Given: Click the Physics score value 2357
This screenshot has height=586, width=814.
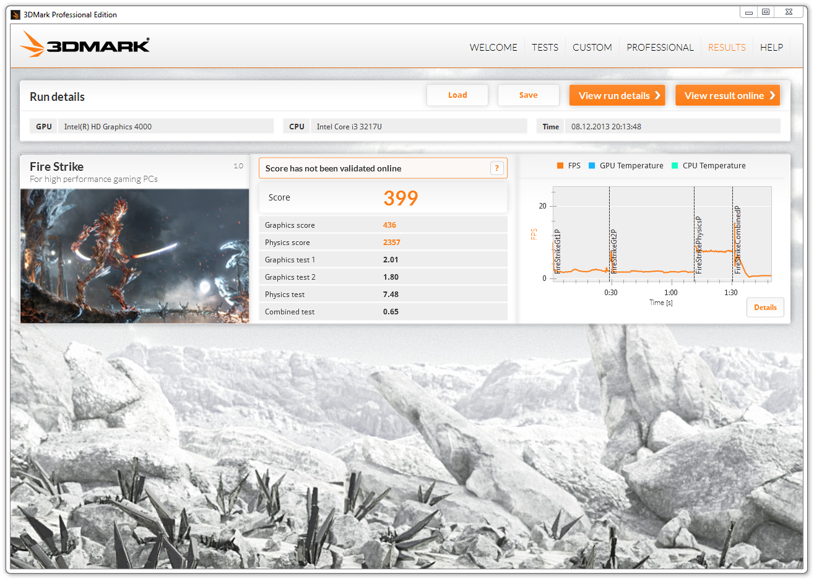Looking at the screenshot, I should pos(392,243).
